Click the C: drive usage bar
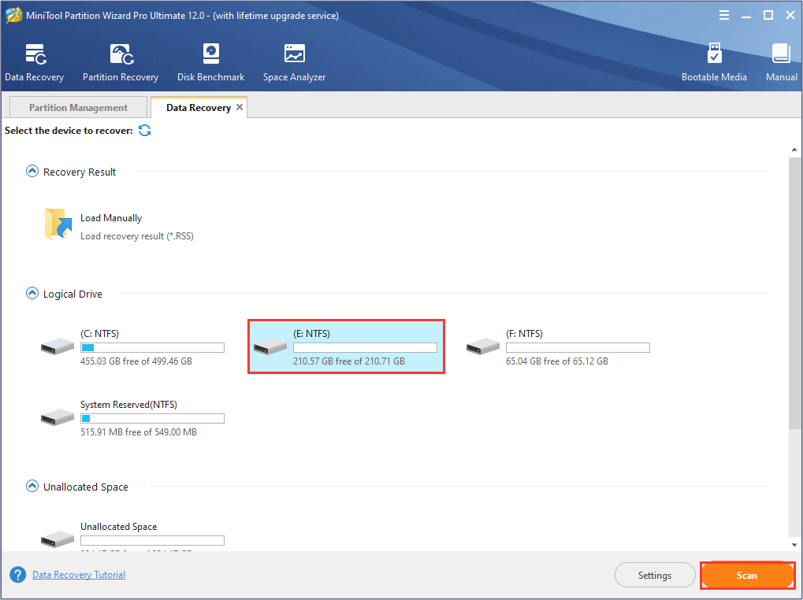Image resolution: width=803 pixels, height=600 pixels. pos(152,348)
